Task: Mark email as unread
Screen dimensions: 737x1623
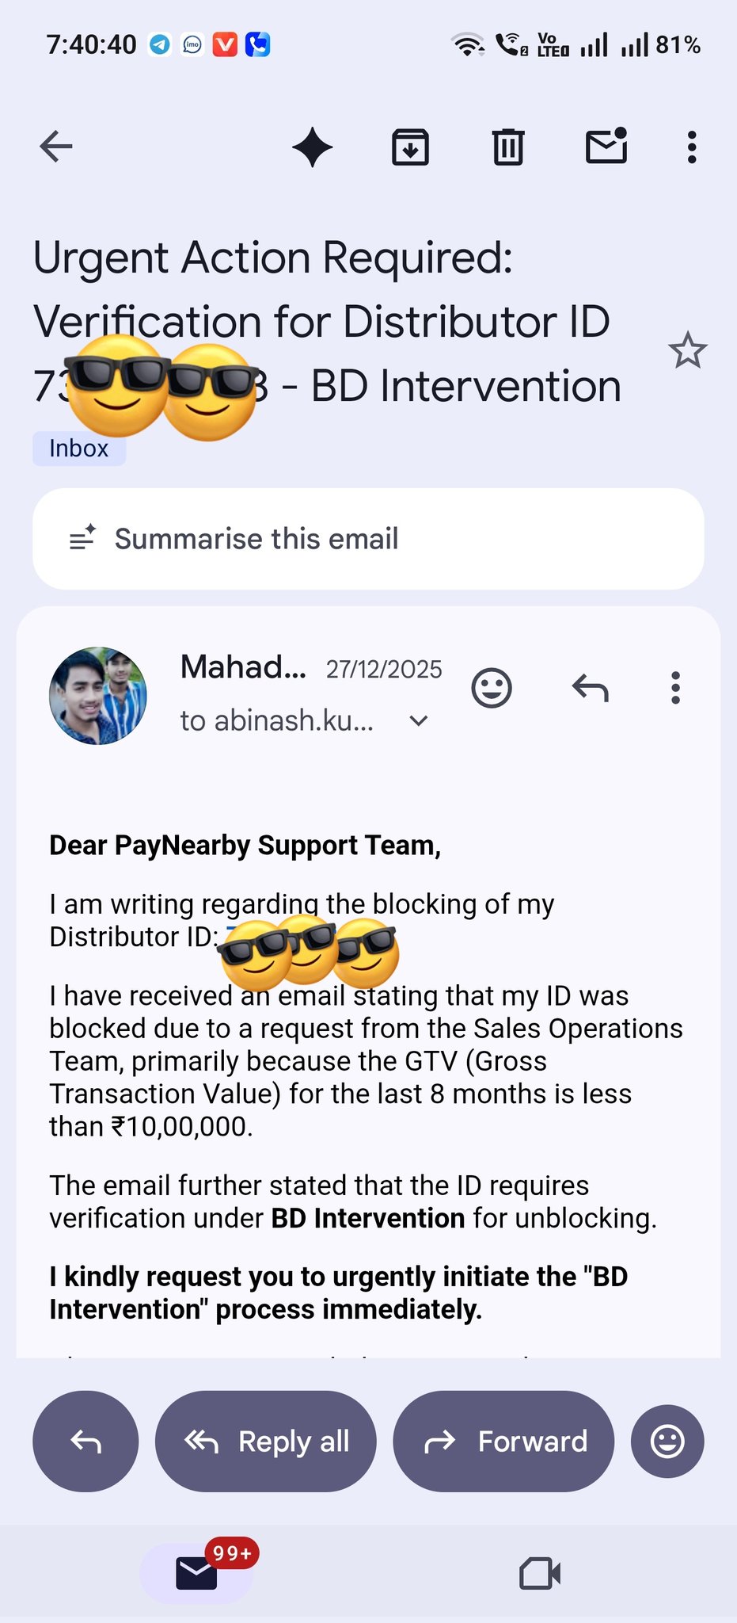Action: click(606, 147)
